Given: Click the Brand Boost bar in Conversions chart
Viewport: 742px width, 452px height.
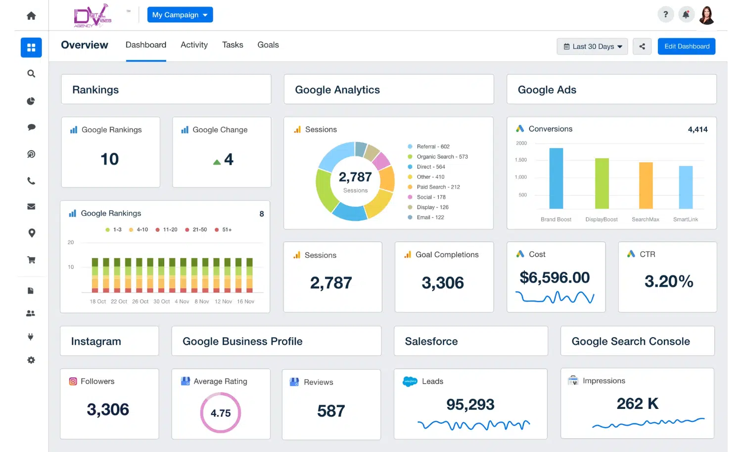Looking at the screenshot, I should click(556, 178).
